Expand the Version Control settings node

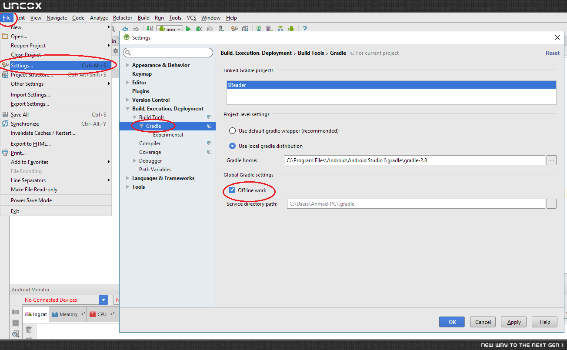[x=128, y=100]
